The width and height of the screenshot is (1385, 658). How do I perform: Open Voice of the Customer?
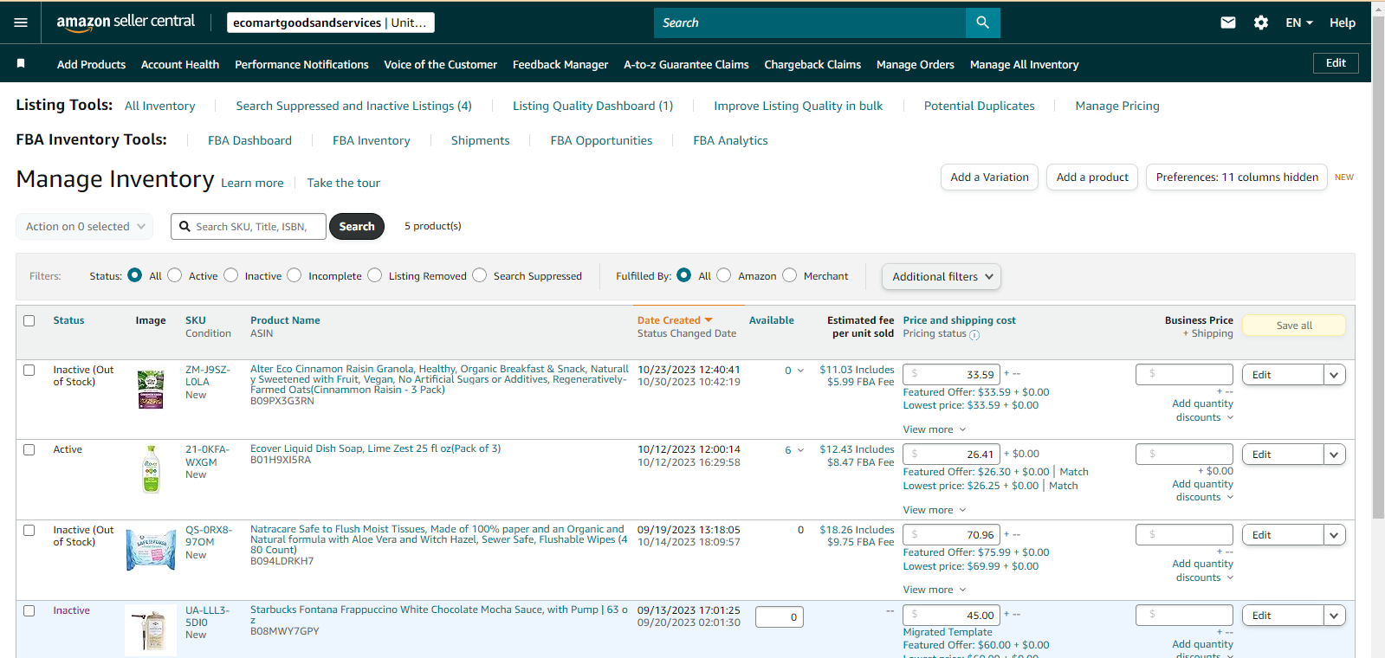[440, 64]
